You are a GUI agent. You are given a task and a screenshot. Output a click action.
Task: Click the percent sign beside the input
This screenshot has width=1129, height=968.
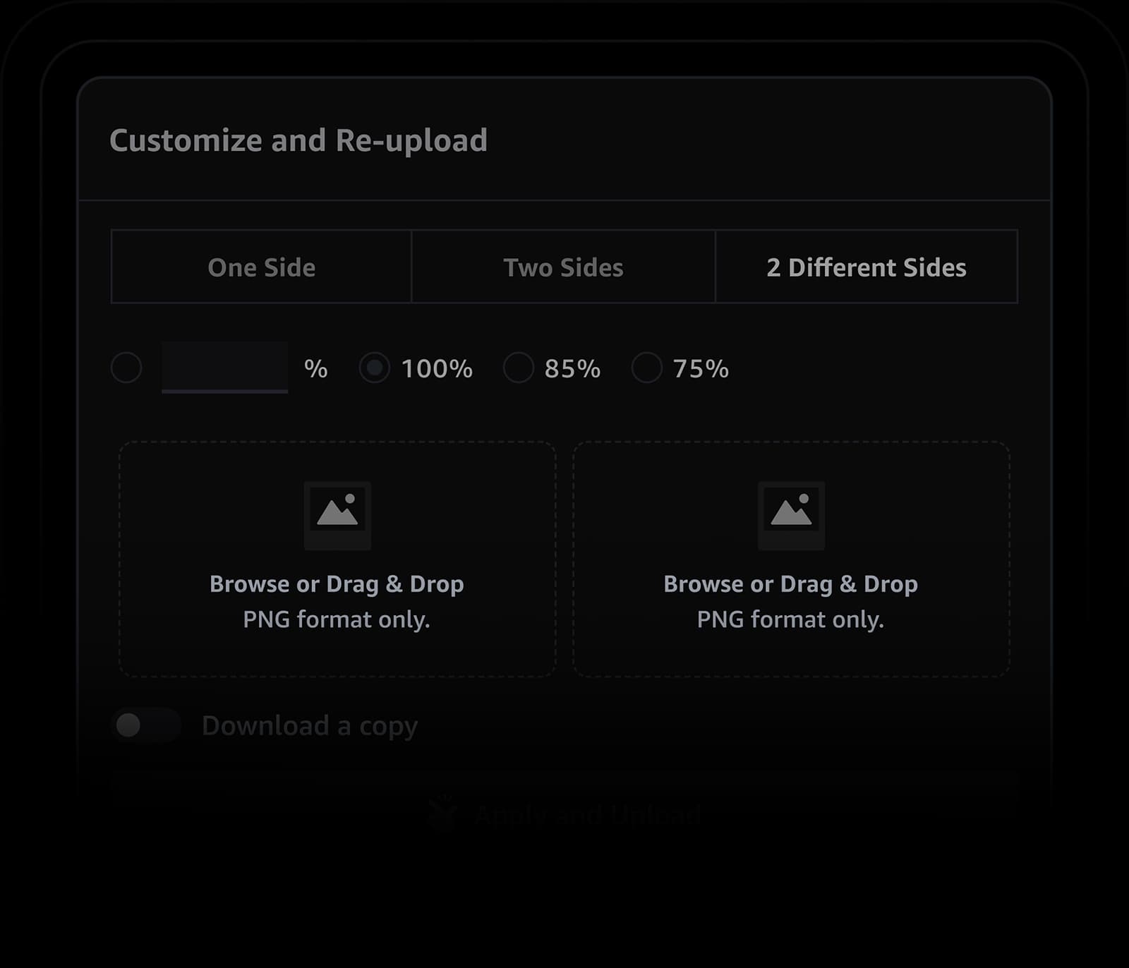[x=318, y=368]
